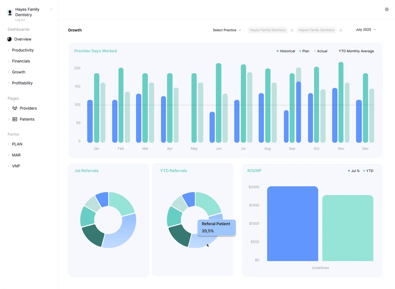This screenshot has height=289, width=395.
Task: Click the mint YTD ROI bar
Action: click(x=348, y=228)
